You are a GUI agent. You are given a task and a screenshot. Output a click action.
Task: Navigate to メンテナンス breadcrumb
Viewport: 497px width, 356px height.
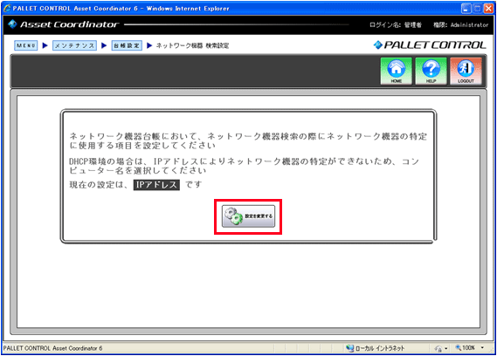(74, 45)
